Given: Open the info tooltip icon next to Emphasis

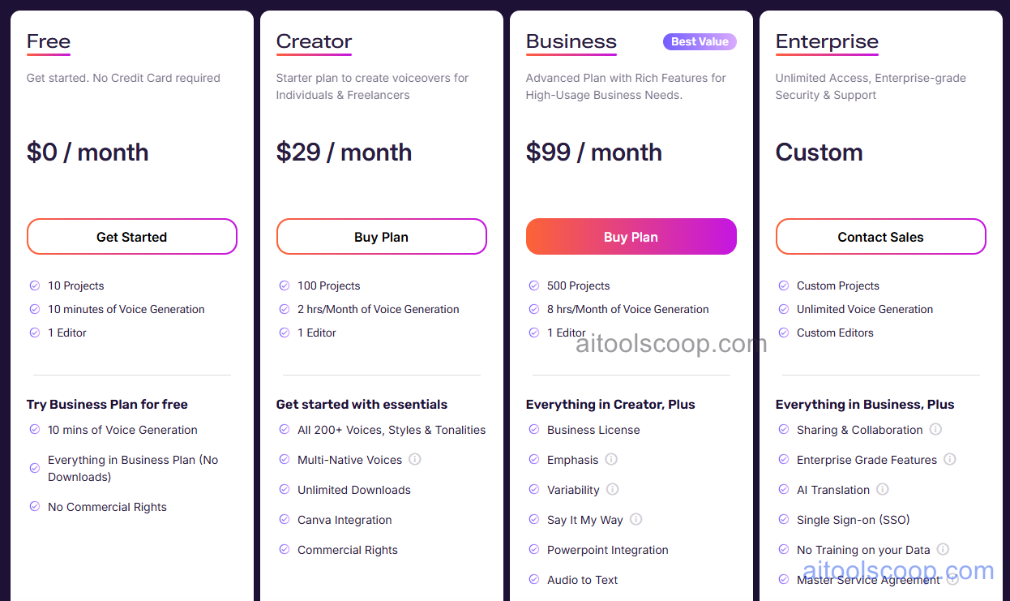Looking at the screenshot, I should coord(614,460).
